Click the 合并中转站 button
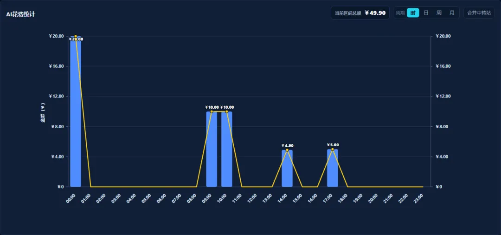Viewport: 501px width, 235px height. click(x=479, y=13)
